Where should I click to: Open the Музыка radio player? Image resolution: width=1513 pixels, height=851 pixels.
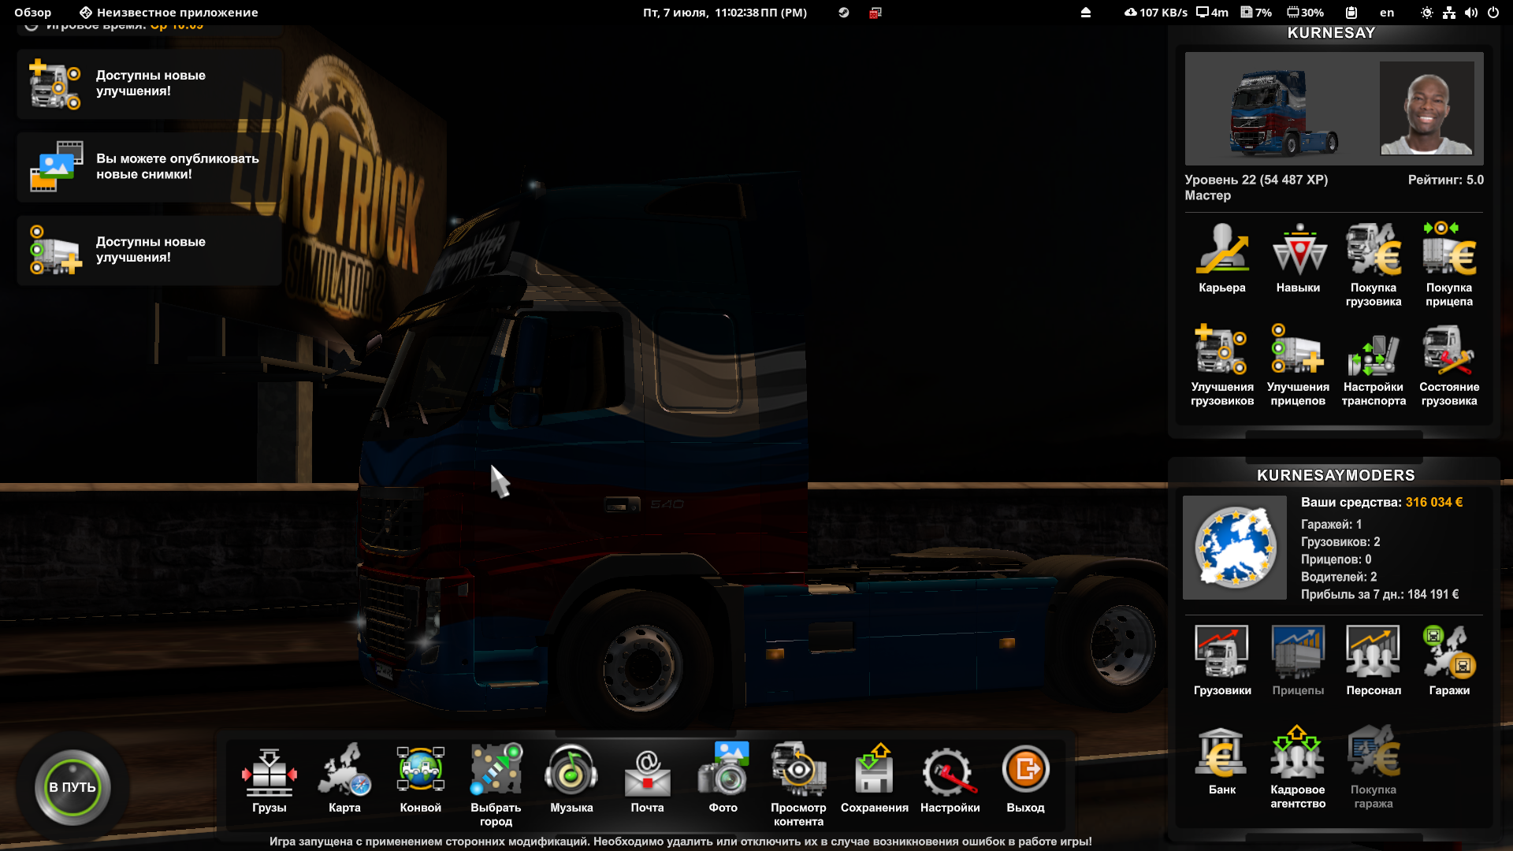pyautogui.click(x=571, y=770)
